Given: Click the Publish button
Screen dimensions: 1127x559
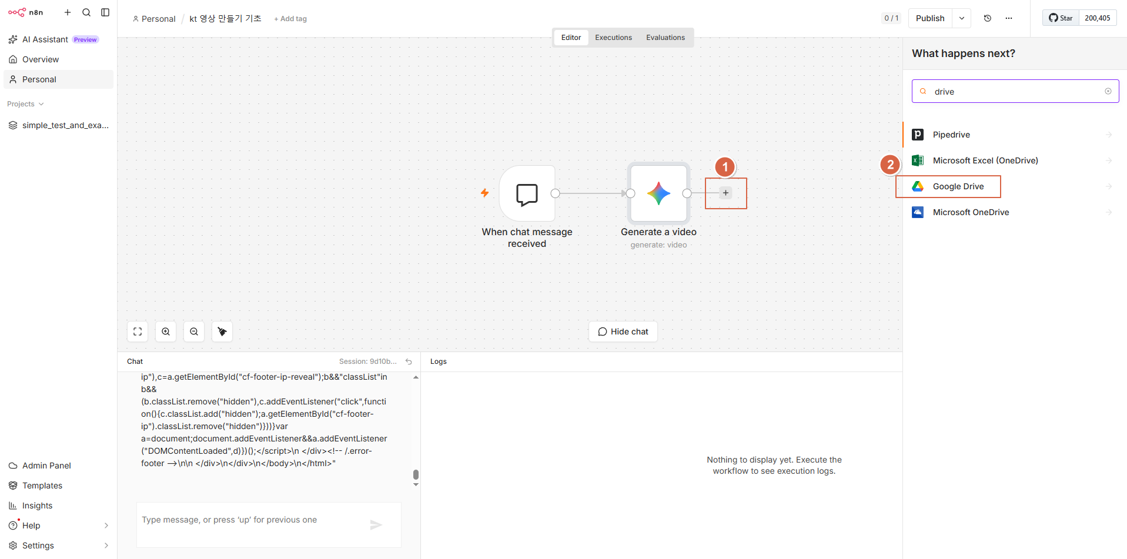Looking at the screenshot, I should pos(930,18).
